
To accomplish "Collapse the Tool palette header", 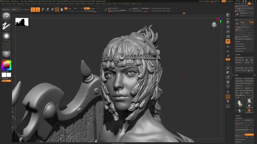I will point(236,75).
